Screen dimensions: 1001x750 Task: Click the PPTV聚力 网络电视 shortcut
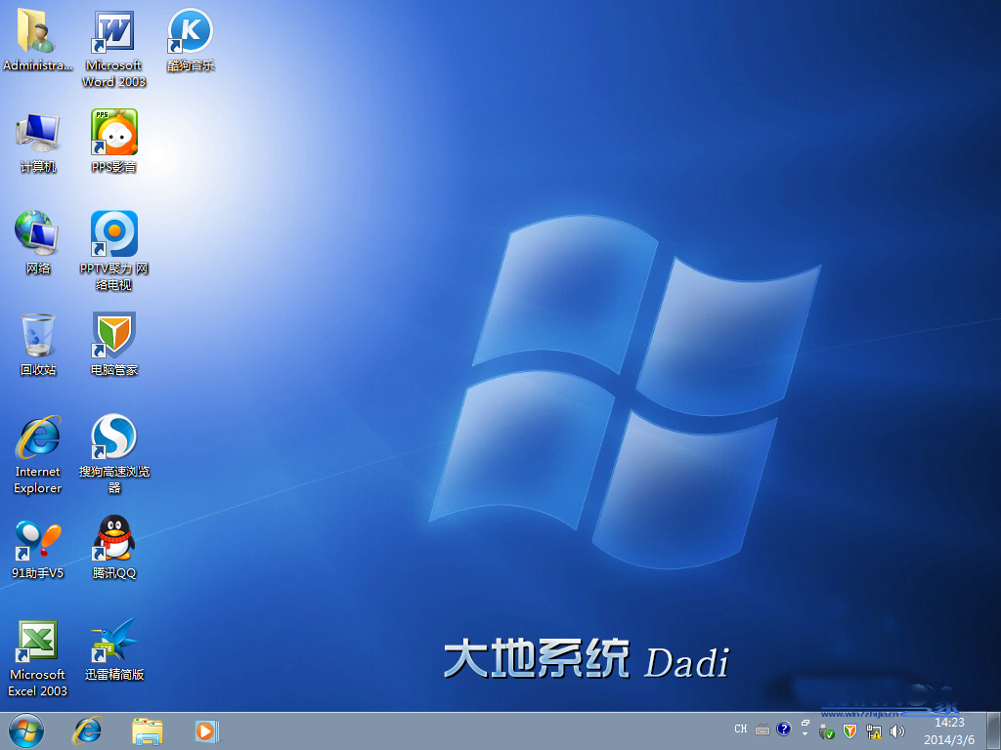click(x=113, y=234)
